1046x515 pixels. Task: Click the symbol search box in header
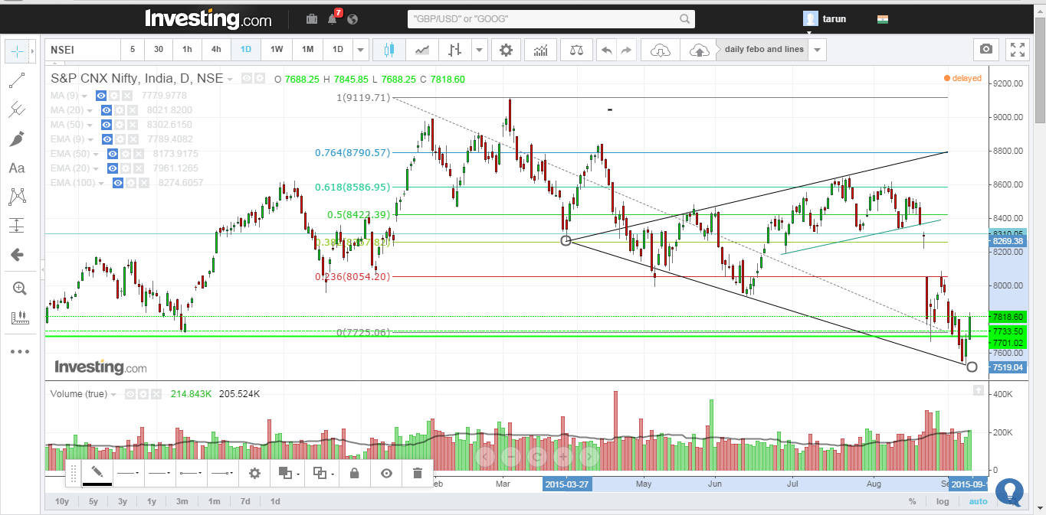pos(551,18)
